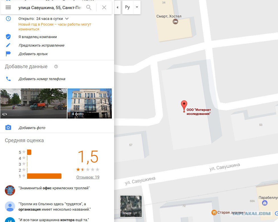Collapse the side panel arrow
The width and height of the screenshot is (278, 222).
(117, 7)
